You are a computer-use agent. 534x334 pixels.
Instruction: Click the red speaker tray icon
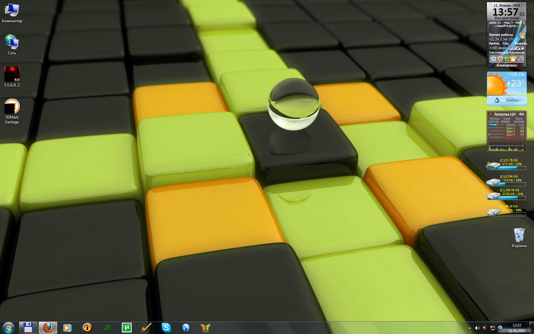click(484, 328)
